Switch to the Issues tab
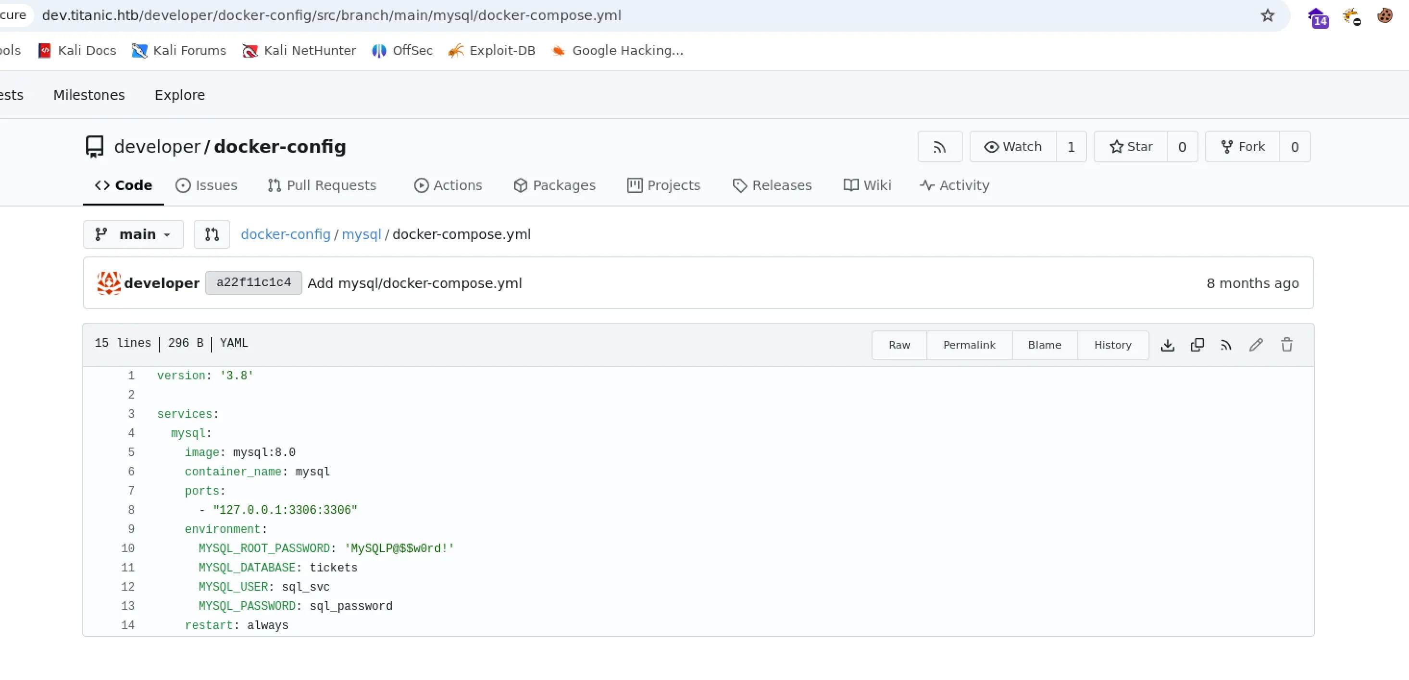Image resolution: width=1409 pixels, height=680 pixels. click(206, 185)
